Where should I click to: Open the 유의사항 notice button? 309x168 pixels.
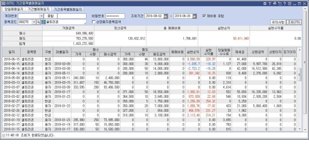tap(278, 22)
